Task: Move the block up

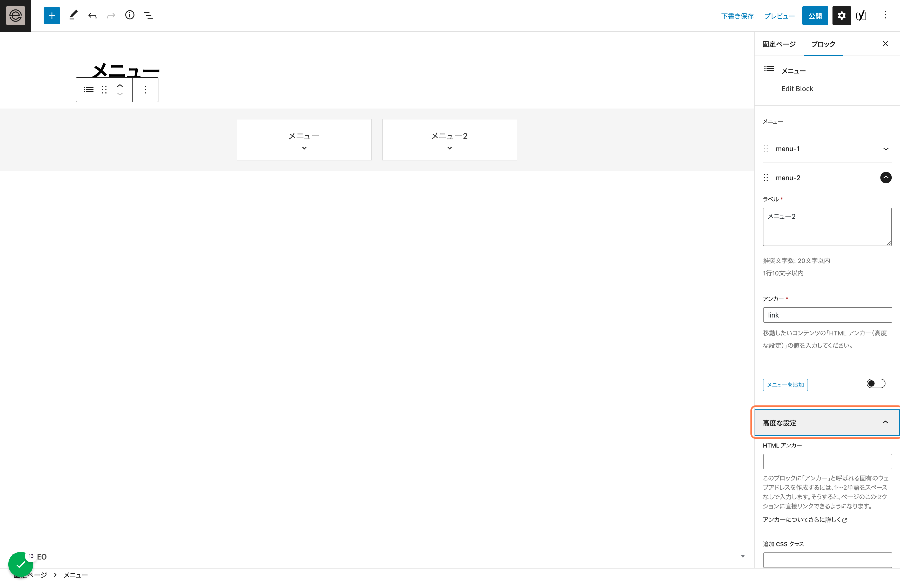Action: [120, 86]
